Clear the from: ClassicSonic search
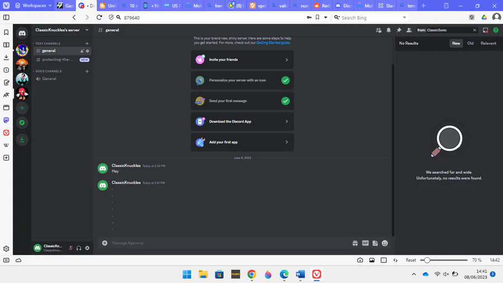Screen dimensions: 503x283 pyautogui.click(x=474, y=30)
